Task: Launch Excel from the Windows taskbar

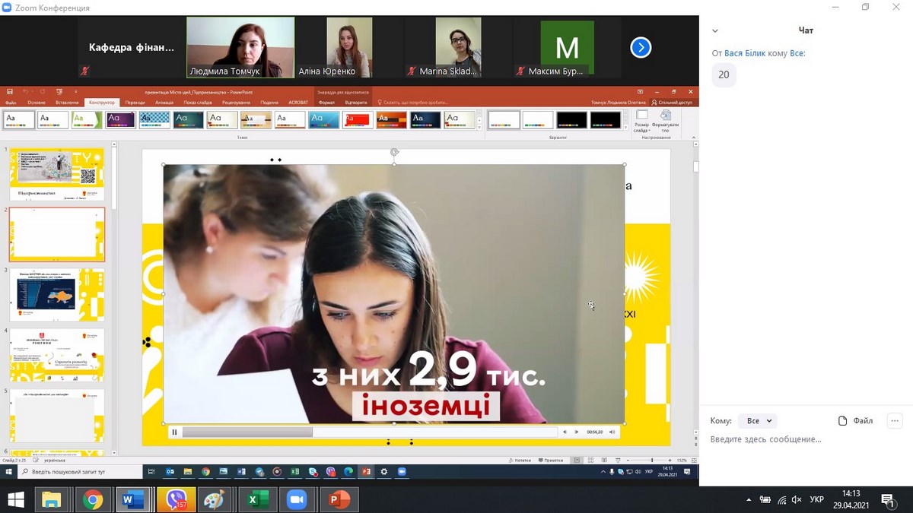Action: pyautogui.click(x=257, y=499)
